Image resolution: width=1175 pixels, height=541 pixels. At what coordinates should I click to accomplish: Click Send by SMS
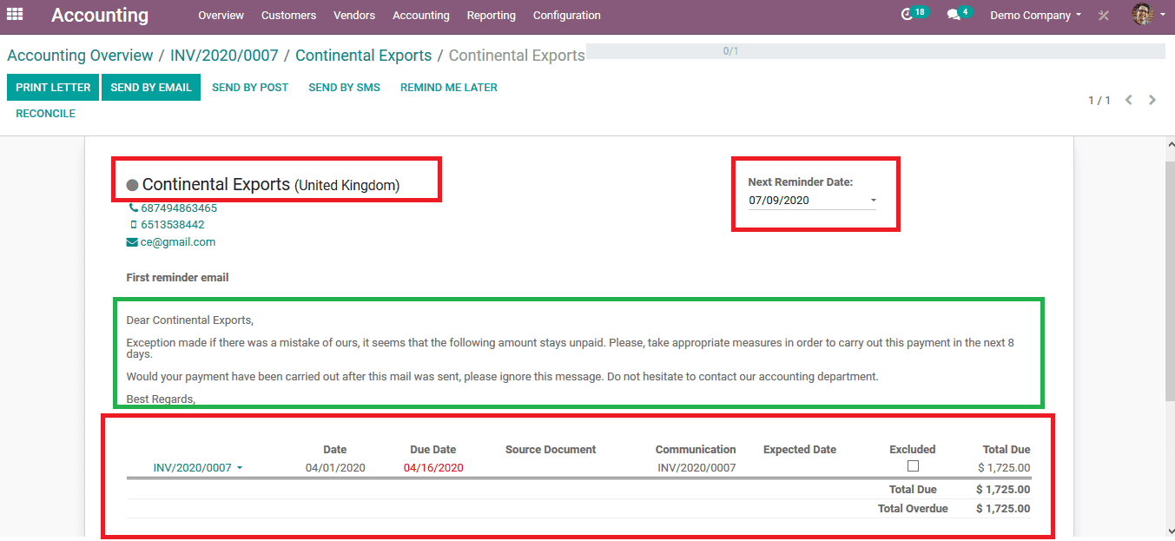click(x=345, y=88)
